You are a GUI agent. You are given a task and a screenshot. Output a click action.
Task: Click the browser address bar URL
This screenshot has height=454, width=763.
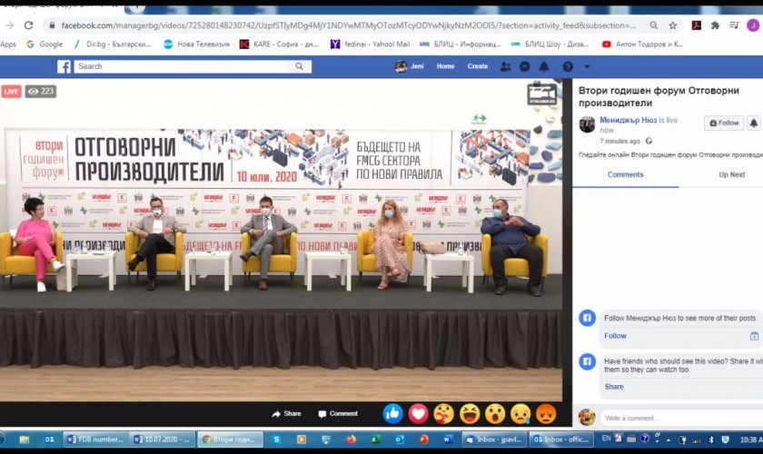click(349, 25)
